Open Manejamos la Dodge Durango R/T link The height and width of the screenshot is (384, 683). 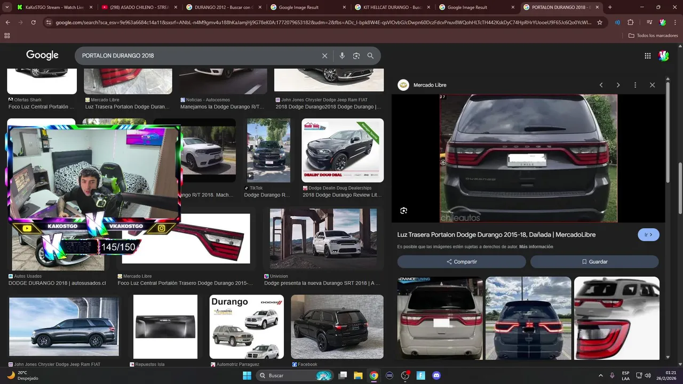[223, 107]
